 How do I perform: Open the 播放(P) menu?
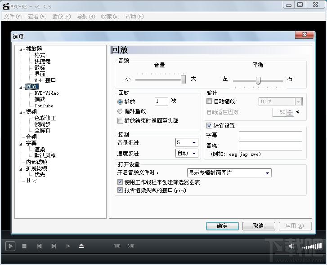pos(61,17)
